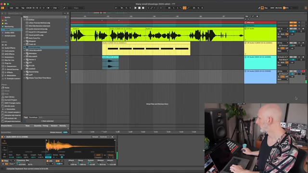Viewport: 308px width, 173px height.
Task: Open Instruments library category
Action: (10, 51)
